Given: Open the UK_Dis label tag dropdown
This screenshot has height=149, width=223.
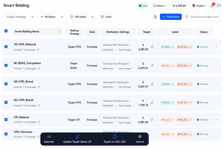Looking at the screenshot, I should click(x=184, y=134).
